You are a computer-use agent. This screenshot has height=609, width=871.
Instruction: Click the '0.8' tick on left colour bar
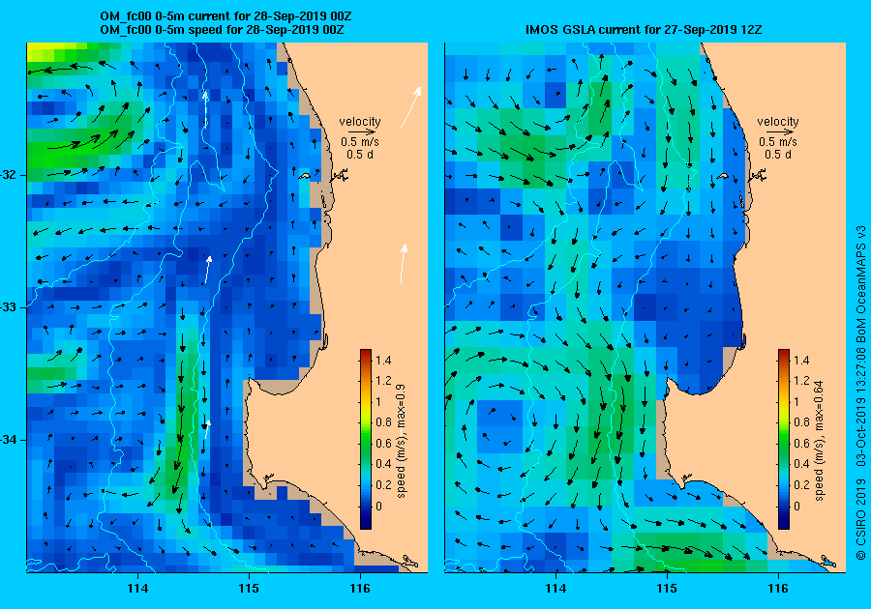[x=383, y=422]
